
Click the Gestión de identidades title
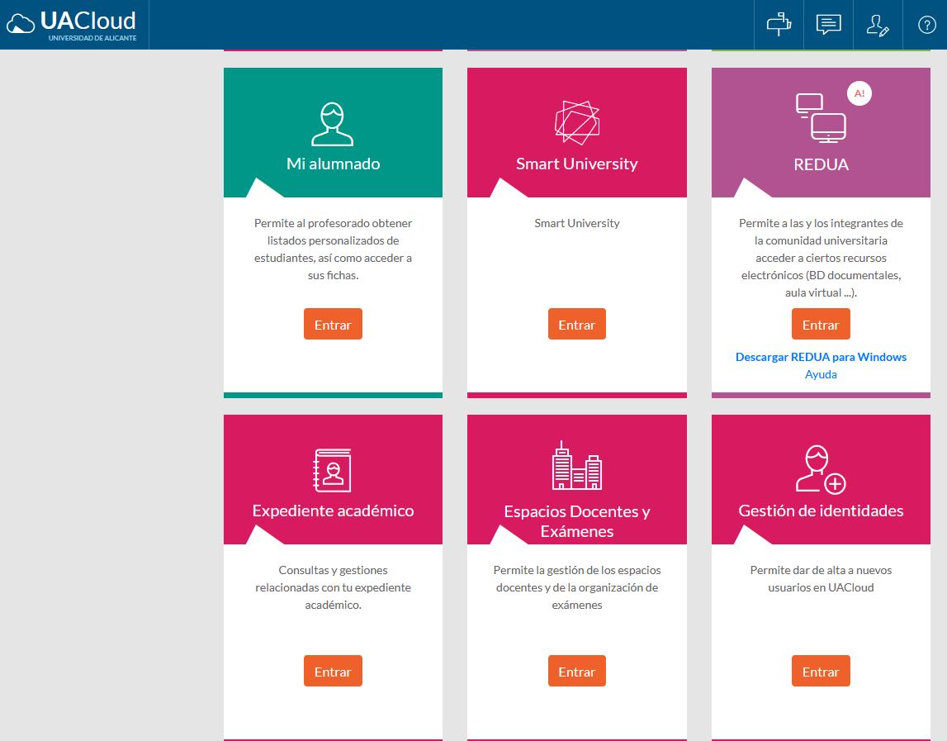[821, 511]
